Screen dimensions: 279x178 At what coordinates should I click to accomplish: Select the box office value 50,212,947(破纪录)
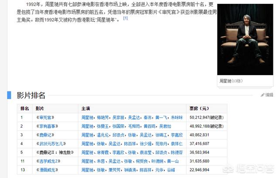[x=207, y=118]
